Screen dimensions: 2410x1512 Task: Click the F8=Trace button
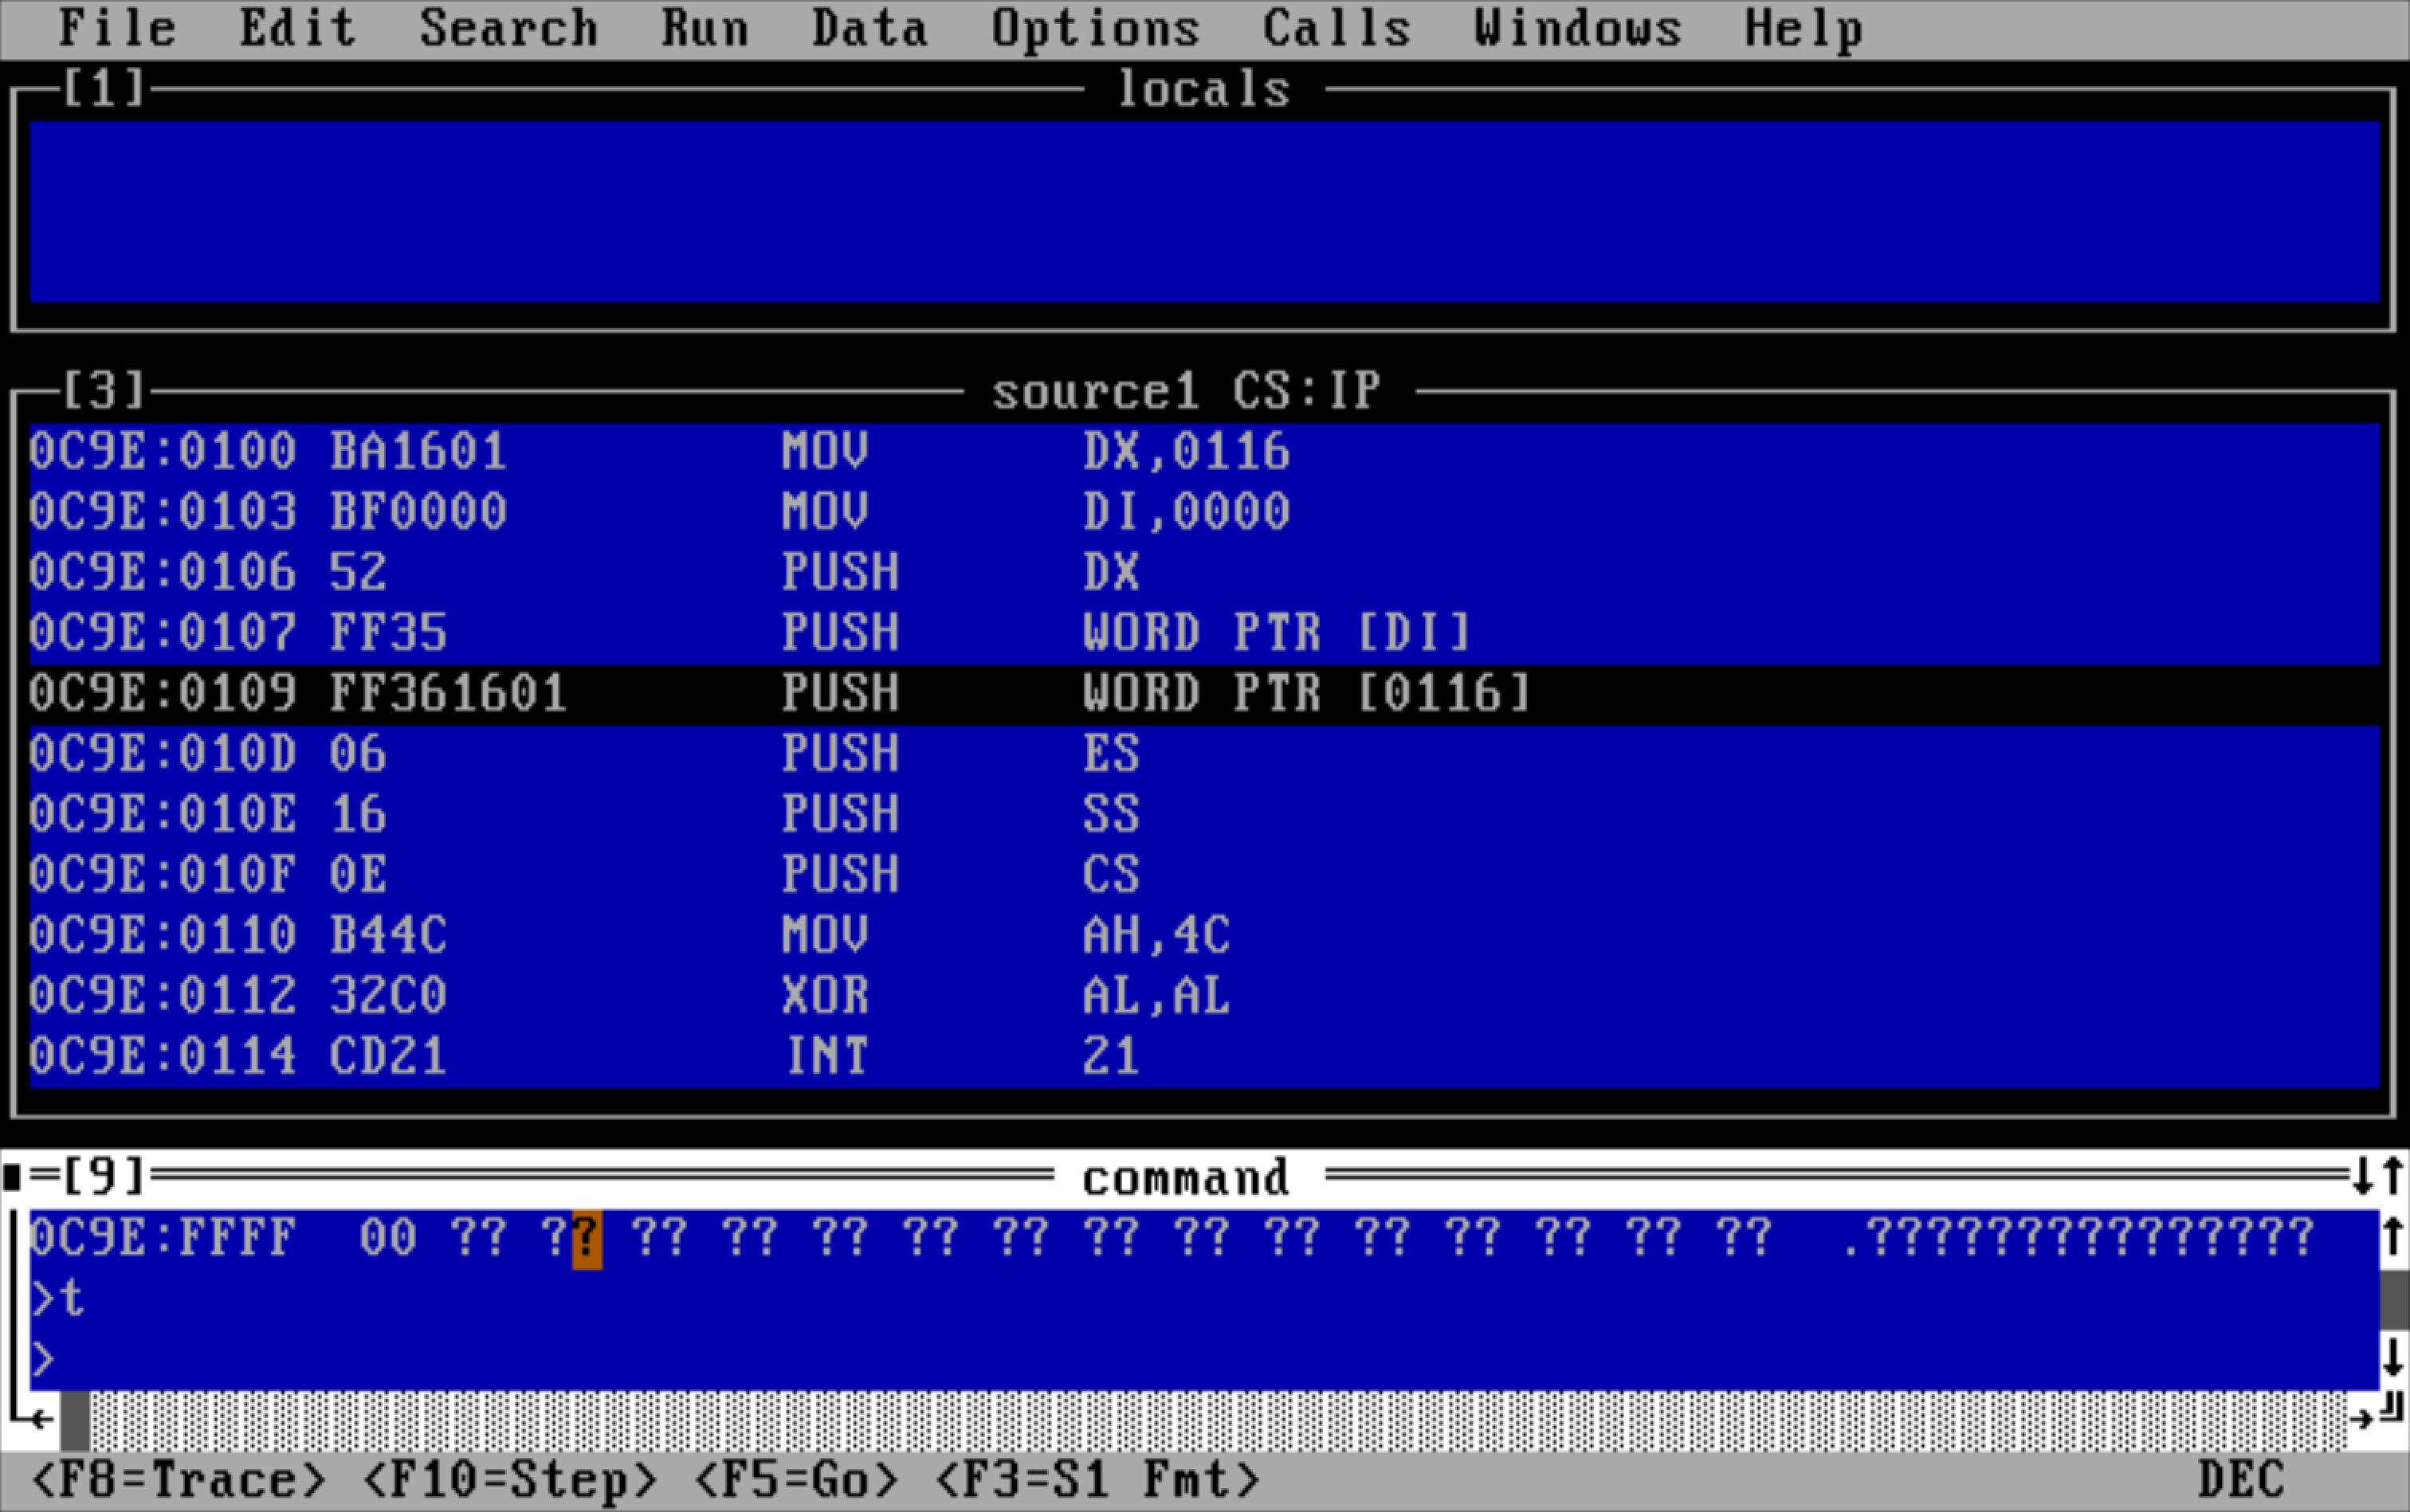(178, 1480)
